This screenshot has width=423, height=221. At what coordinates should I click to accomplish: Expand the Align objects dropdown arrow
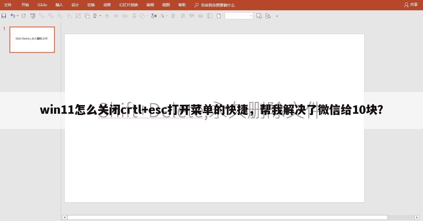click(x=101, y=16)
